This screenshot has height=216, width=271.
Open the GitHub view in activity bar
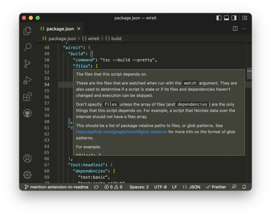(x=27, y=113)
